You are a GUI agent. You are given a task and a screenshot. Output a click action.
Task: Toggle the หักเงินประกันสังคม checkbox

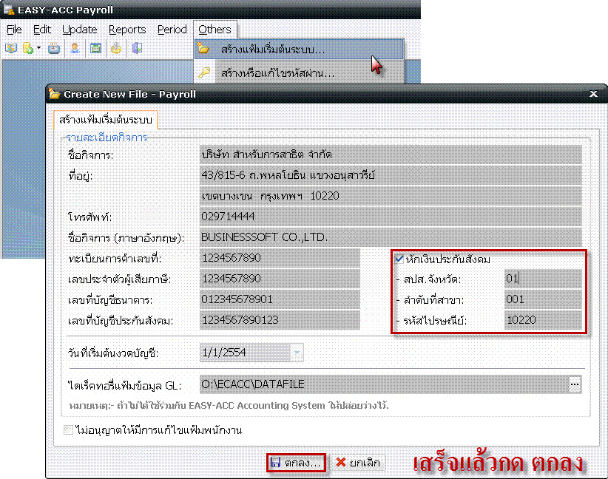[x=399, y=259]
